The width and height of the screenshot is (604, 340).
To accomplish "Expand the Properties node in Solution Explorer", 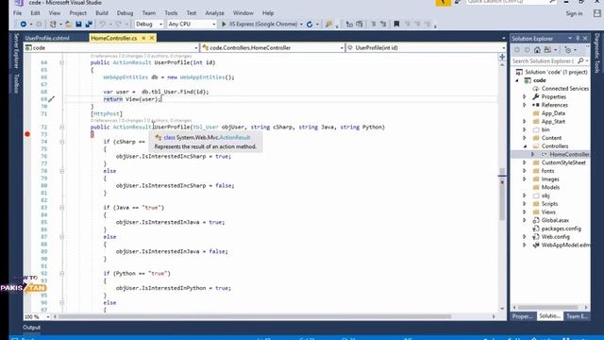I will pyautogui.click(x=525, y=96).
